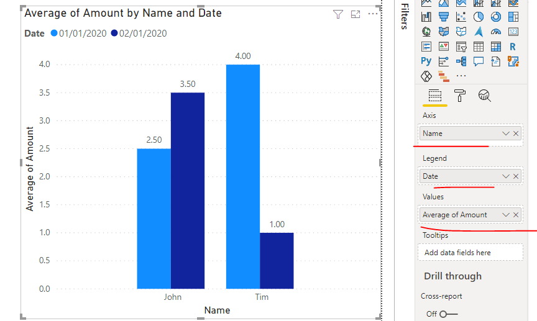Click the John axis label
Image resolution: width=537 pixels, height=321 pixels.
(x=173, y=297)
